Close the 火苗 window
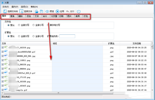This screenshot has width=155, height=100. tap(151, 3)
